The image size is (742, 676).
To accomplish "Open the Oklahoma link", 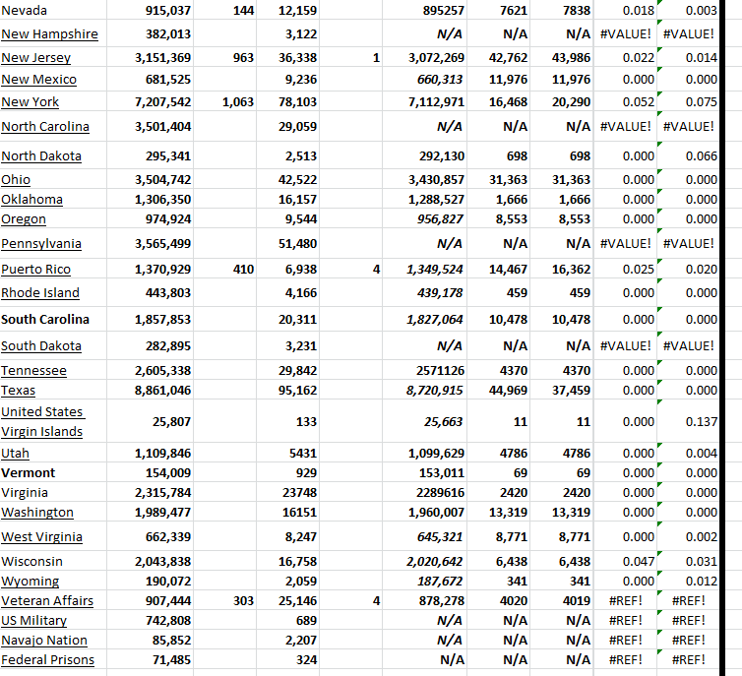I will (31, 200).
